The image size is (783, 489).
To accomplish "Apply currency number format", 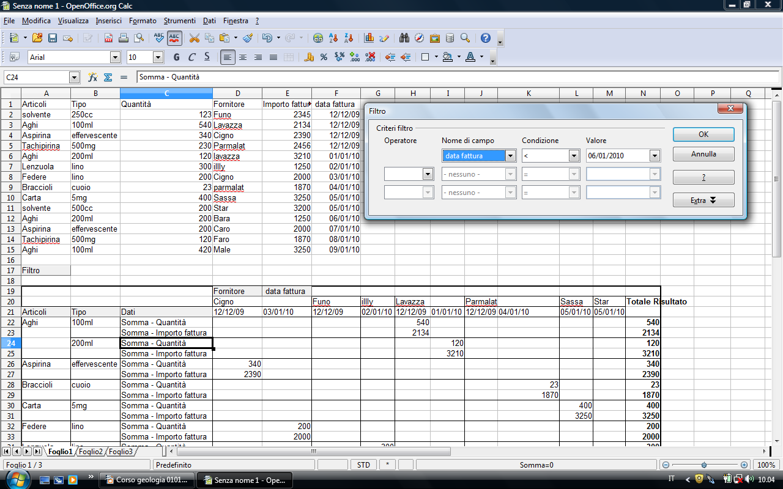I will point(309,57).
